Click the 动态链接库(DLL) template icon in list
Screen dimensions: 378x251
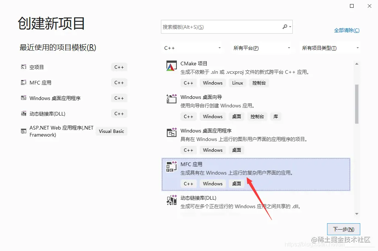tap(171, 200)
